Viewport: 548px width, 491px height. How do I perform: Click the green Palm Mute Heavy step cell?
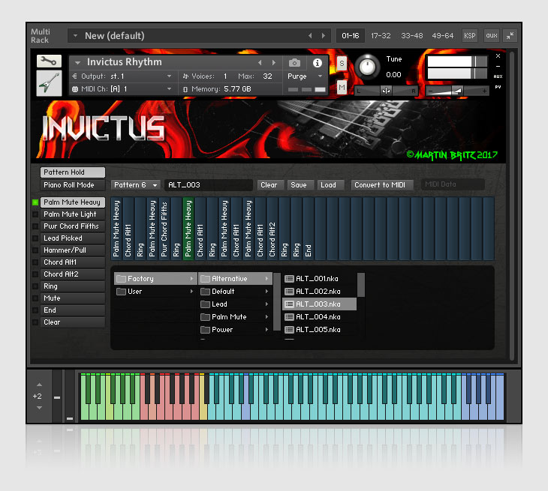(x=188, y=229)
